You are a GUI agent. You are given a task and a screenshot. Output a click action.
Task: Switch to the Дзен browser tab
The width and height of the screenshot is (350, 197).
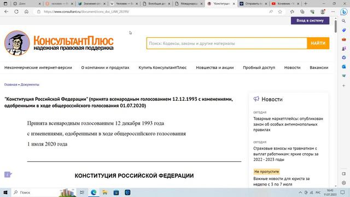point(27,4)
